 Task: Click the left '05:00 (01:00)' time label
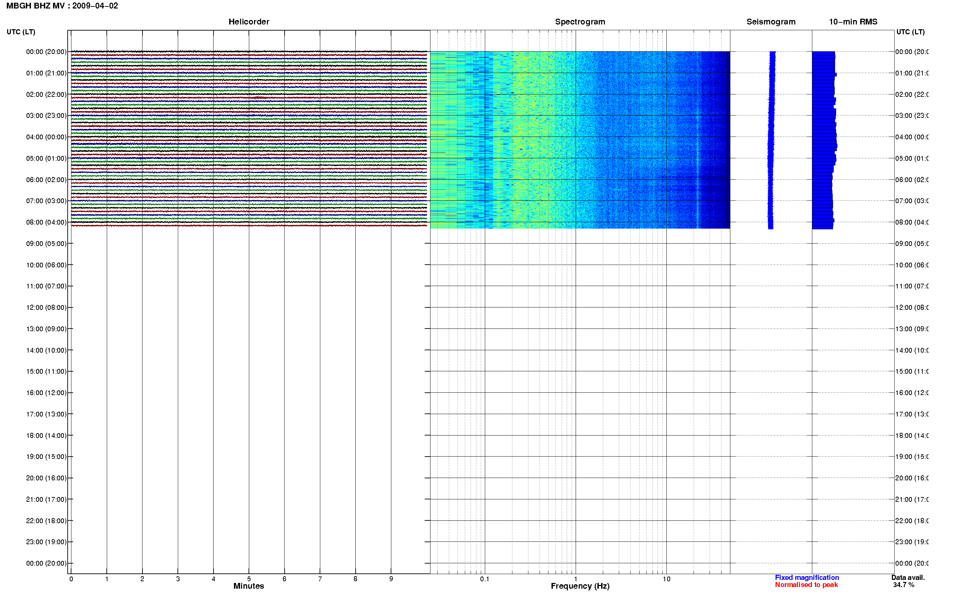(46, 158)
